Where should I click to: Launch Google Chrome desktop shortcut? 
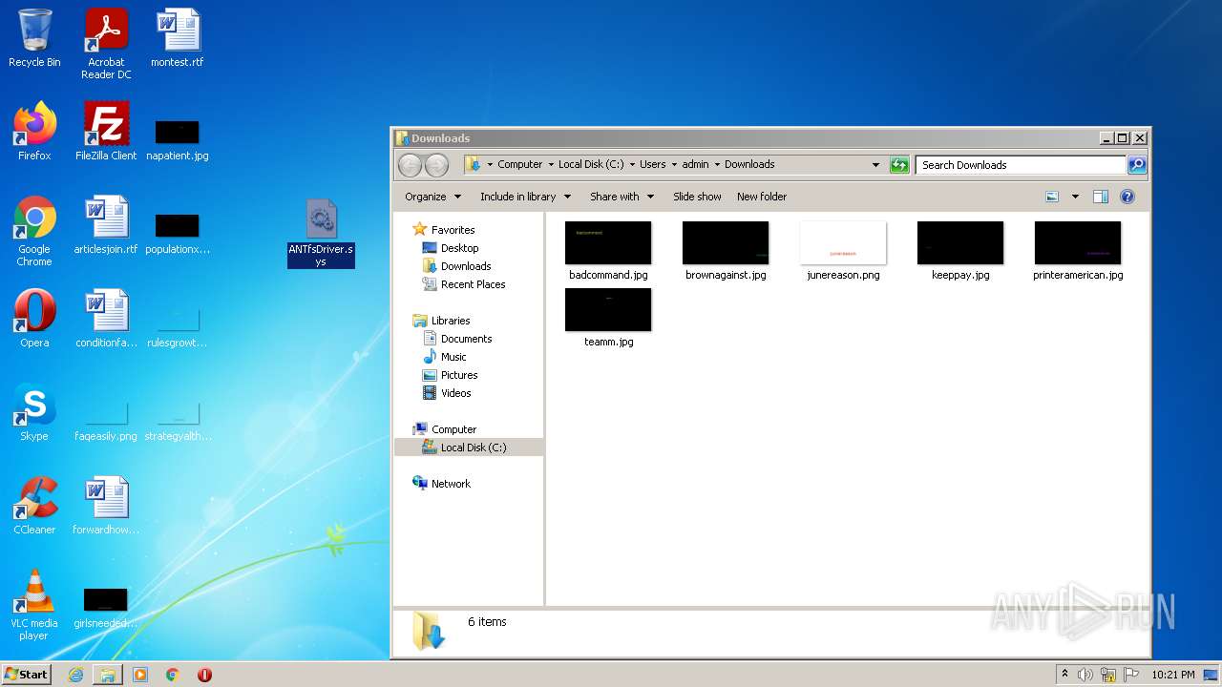click(34, 231)
